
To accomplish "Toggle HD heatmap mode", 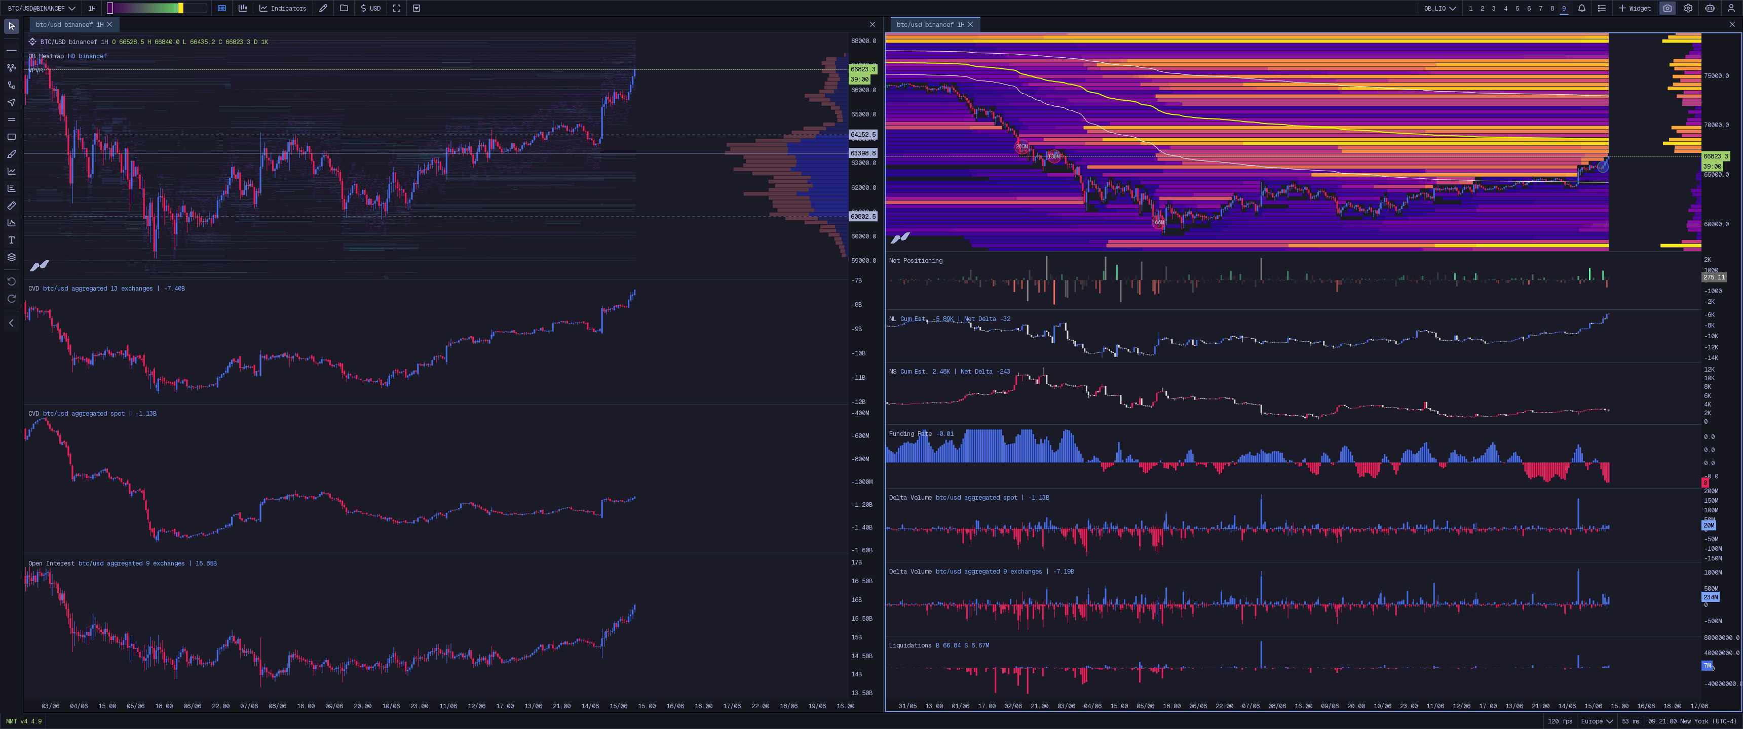I will pos(222,8).
